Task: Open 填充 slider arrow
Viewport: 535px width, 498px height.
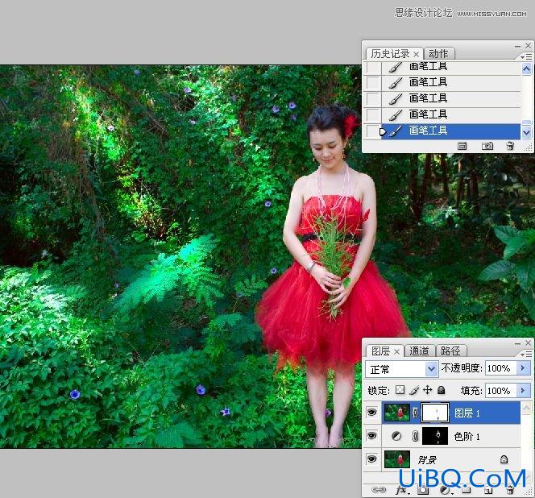Action: click(x=523, y=390)
